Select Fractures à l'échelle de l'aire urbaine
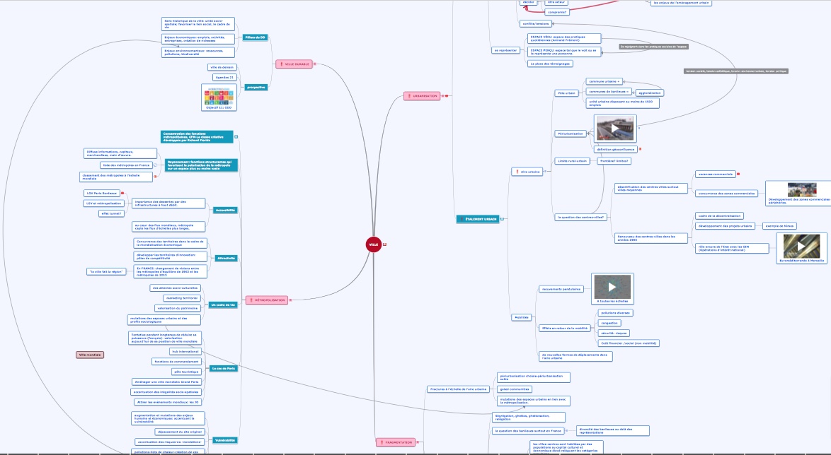This screenshot has width=831, height=455. point(459,389)
